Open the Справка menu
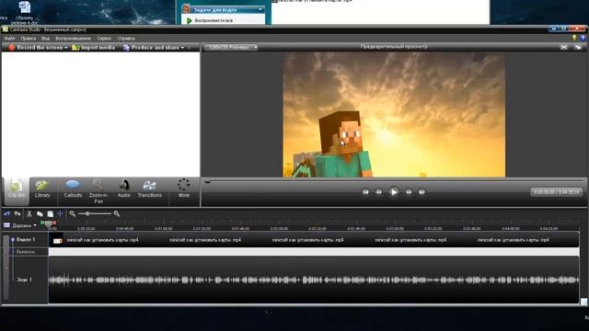Screen dimensions: 589x331 [x=126, y=39]
